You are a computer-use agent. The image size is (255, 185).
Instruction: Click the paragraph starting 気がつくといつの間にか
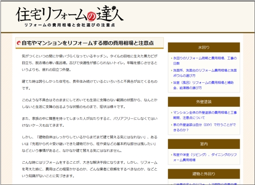pyautogui.click(x=89, y=63)
